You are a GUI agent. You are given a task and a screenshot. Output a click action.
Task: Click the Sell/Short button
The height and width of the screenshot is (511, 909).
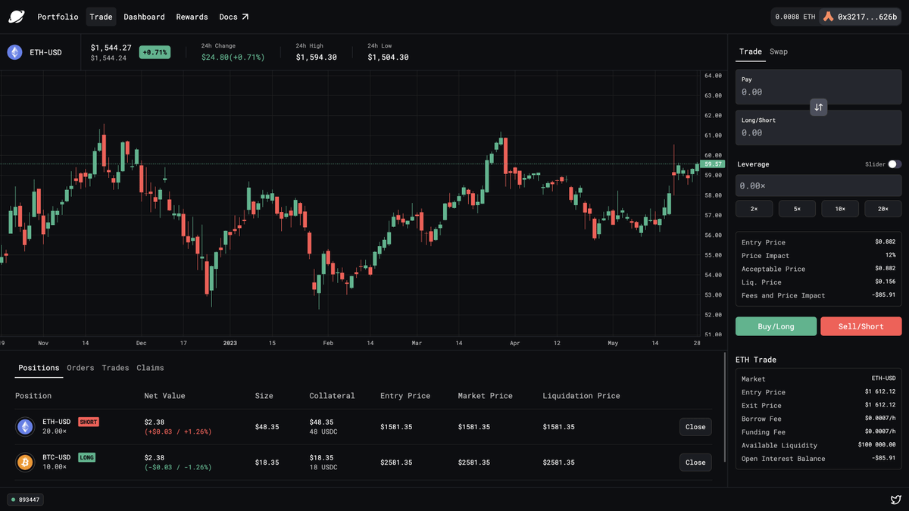(x=861, y=326)
